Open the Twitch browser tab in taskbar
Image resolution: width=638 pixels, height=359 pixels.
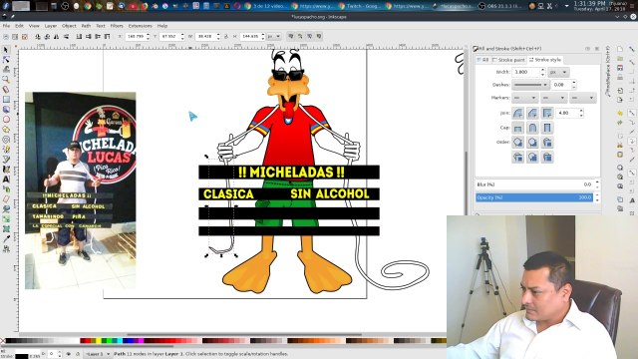coord(360,6)
